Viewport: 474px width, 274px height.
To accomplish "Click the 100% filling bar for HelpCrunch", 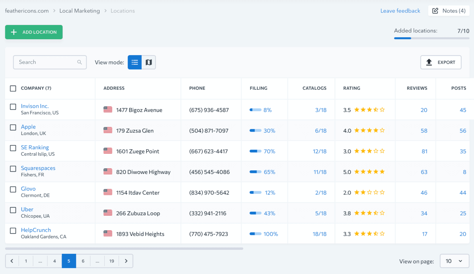I will point(255,234).
